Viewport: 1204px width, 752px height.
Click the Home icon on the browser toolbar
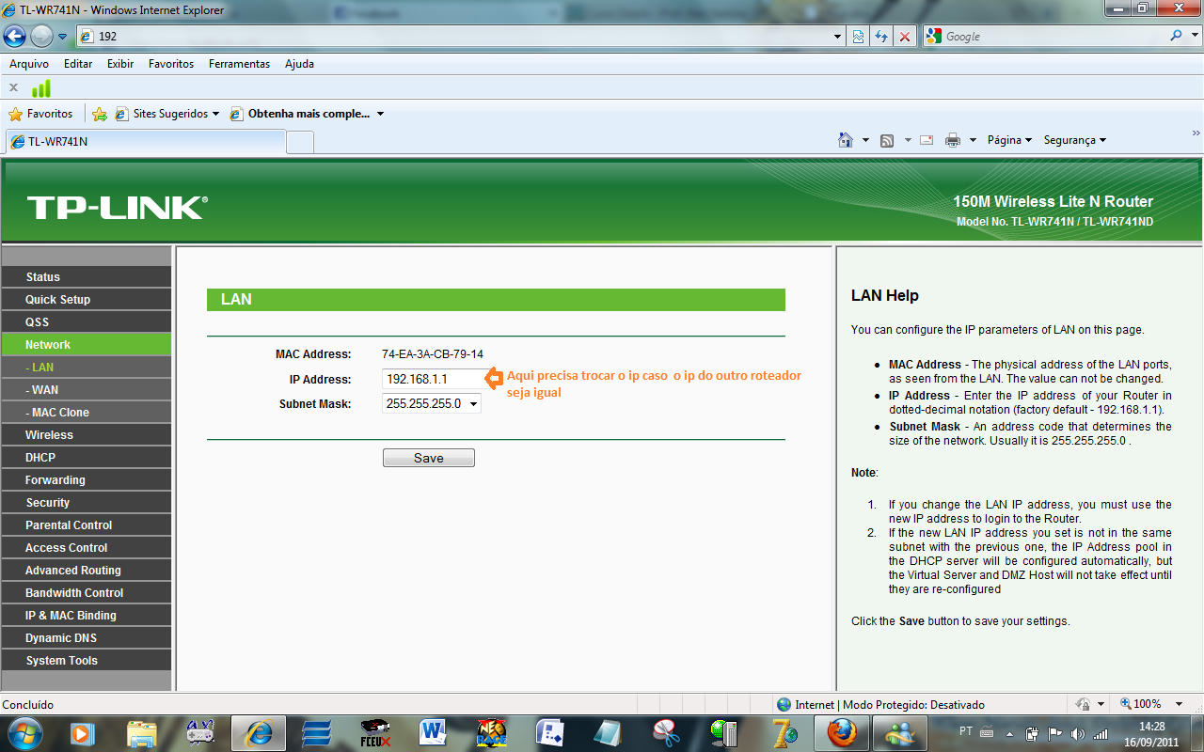click(x=848, y=138)
